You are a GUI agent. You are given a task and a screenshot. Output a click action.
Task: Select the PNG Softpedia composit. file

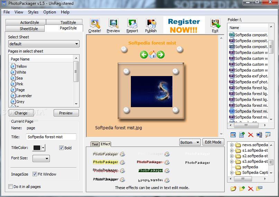click(x=249, y=47)
